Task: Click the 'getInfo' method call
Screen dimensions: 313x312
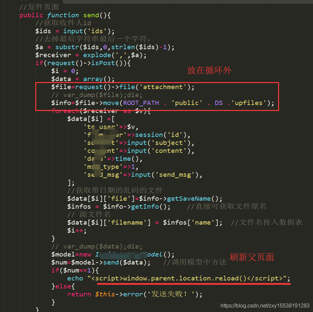Action: pyautogui.click(x=145, y=207)
